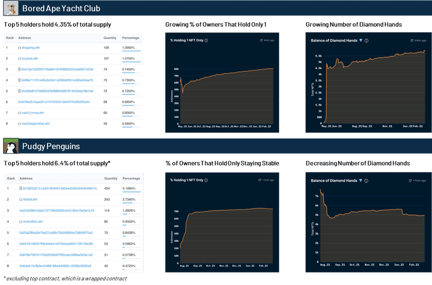Viewport: 432px width, 285px height.
Task: Open the 9x9x9.eth address link
Action: click(x=30, y=200)
